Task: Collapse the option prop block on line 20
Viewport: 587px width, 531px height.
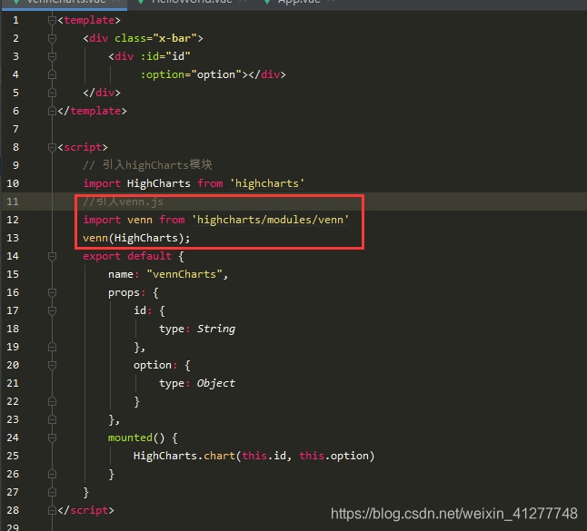Action: [x=53, y=365]
